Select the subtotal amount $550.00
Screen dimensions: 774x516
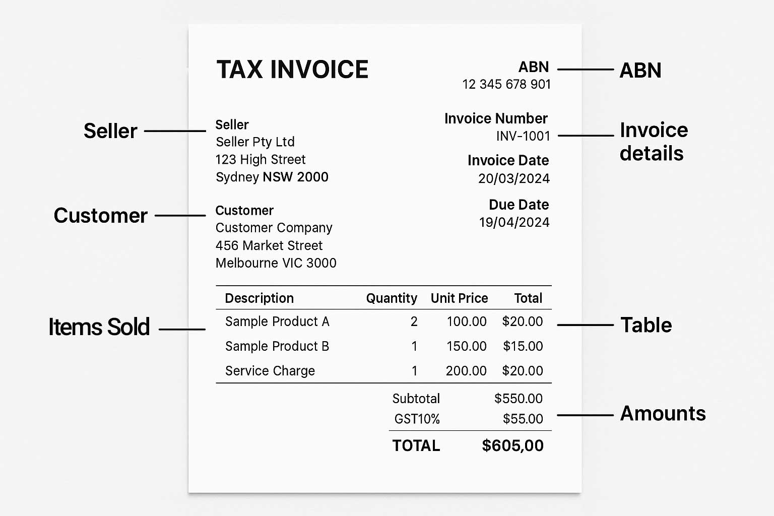(518, 399)
